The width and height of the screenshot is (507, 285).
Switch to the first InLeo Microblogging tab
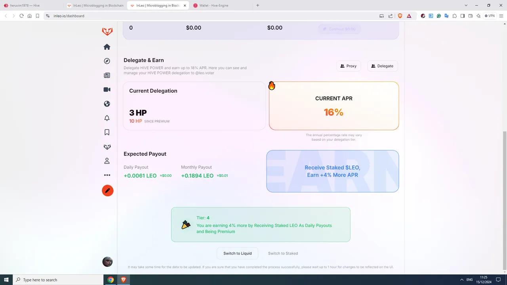pos(95,6)
